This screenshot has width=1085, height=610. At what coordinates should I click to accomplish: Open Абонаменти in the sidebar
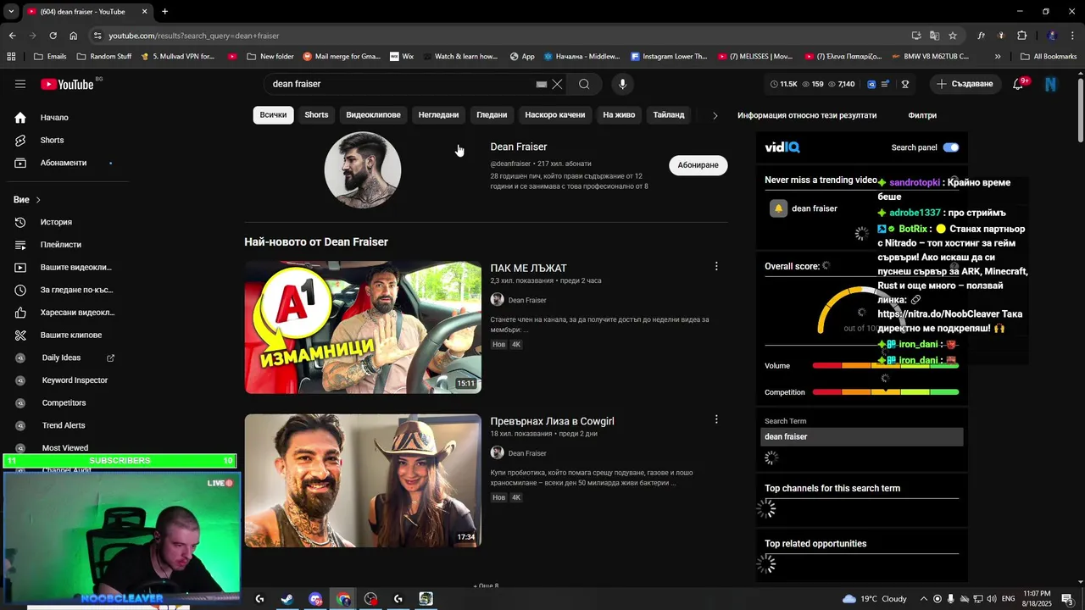point(65,163)
